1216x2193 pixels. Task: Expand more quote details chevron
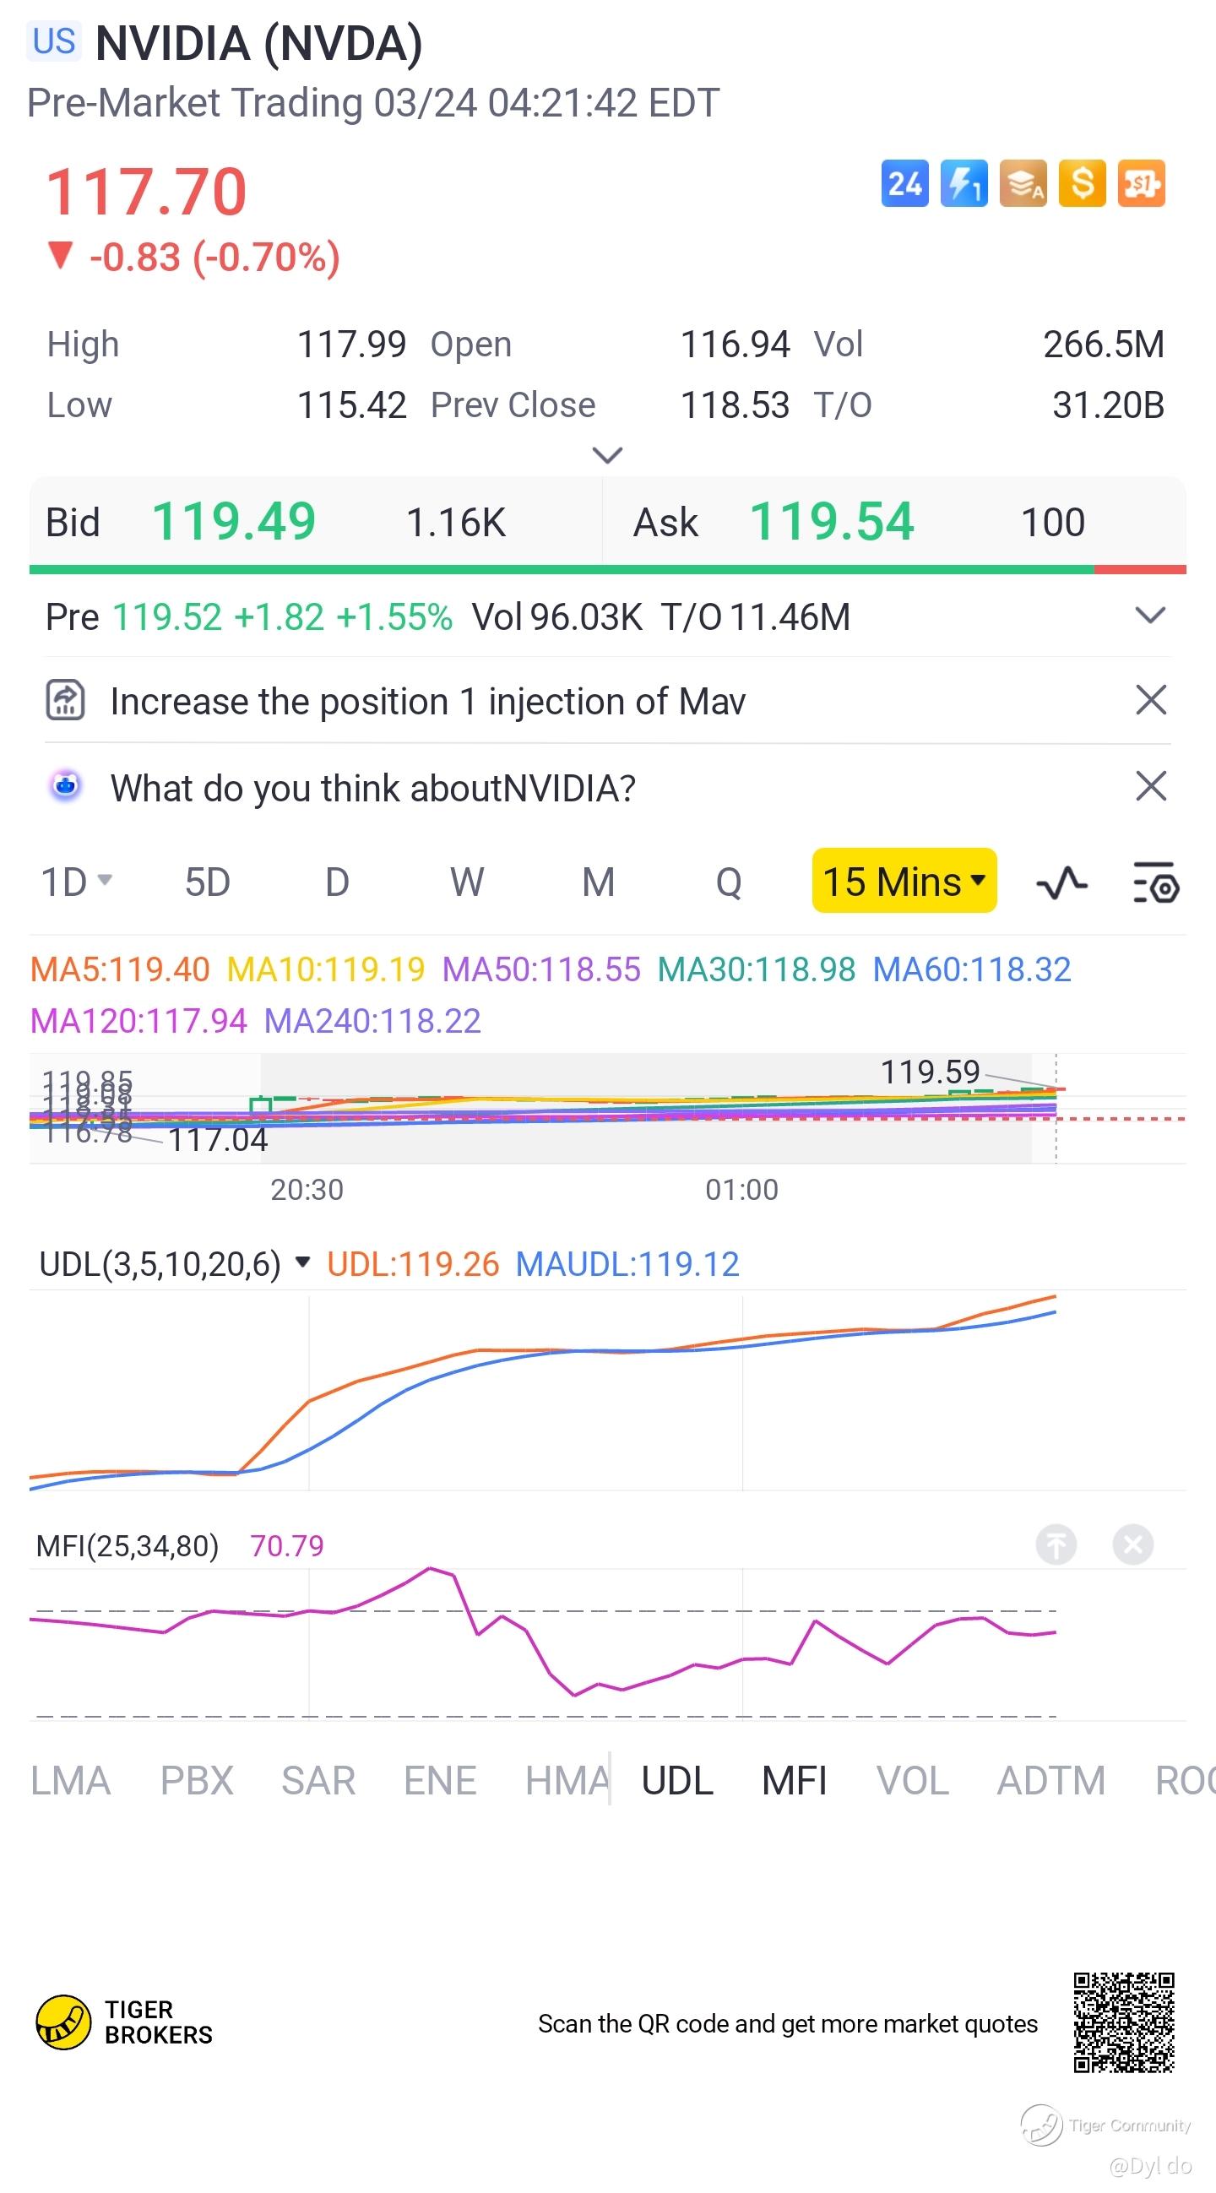click(607, 455)
